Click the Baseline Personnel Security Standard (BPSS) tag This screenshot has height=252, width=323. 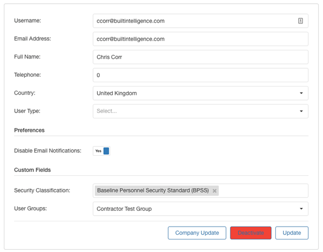153,190
